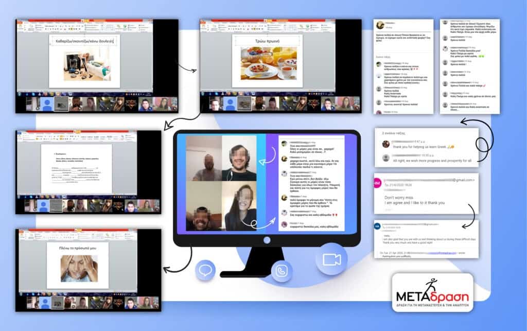
Task: Click the "Πλένω το πρόσωπό μου" slide title
Action: click(78, 248)
